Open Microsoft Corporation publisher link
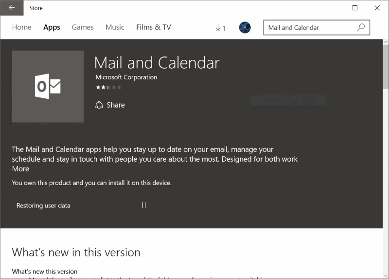The height and width of the screenshot is (279, 389). coord(126,77)
